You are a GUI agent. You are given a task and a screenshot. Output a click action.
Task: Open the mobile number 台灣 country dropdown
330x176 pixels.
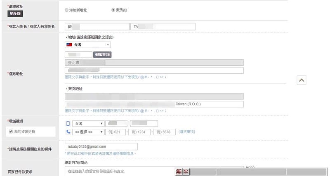pos(88,123)
